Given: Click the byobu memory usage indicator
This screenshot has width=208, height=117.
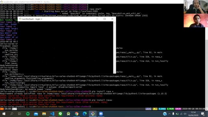Looking at the screenshot, I should click(x=170, y=109).
